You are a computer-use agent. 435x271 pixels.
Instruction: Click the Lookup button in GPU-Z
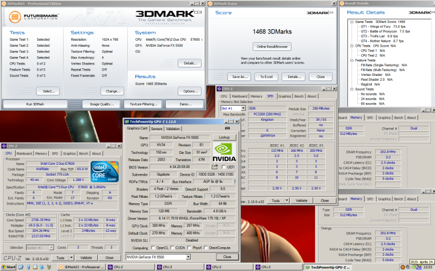[224, 138]
